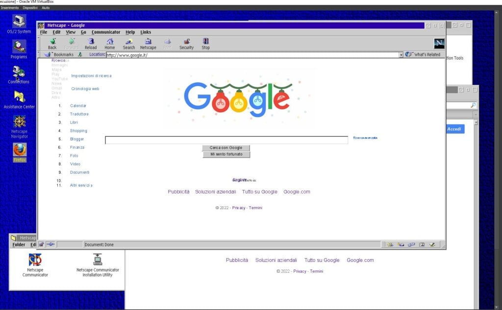
Task: Open the Blogger link
Action: coord(77,139)
